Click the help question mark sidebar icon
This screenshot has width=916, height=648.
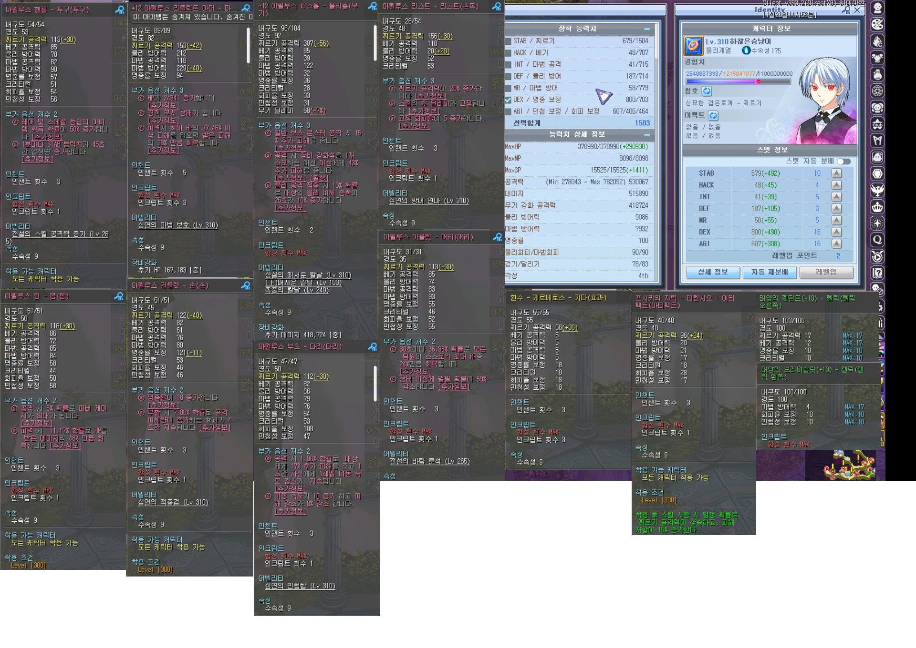(x=877, y=273)
